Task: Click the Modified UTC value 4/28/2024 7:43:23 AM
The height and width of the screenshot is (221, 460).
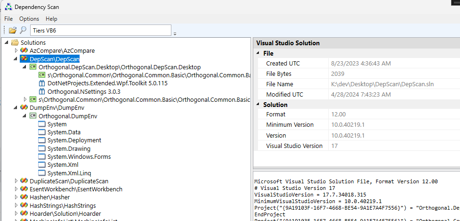Action: [x=361, y=95]
